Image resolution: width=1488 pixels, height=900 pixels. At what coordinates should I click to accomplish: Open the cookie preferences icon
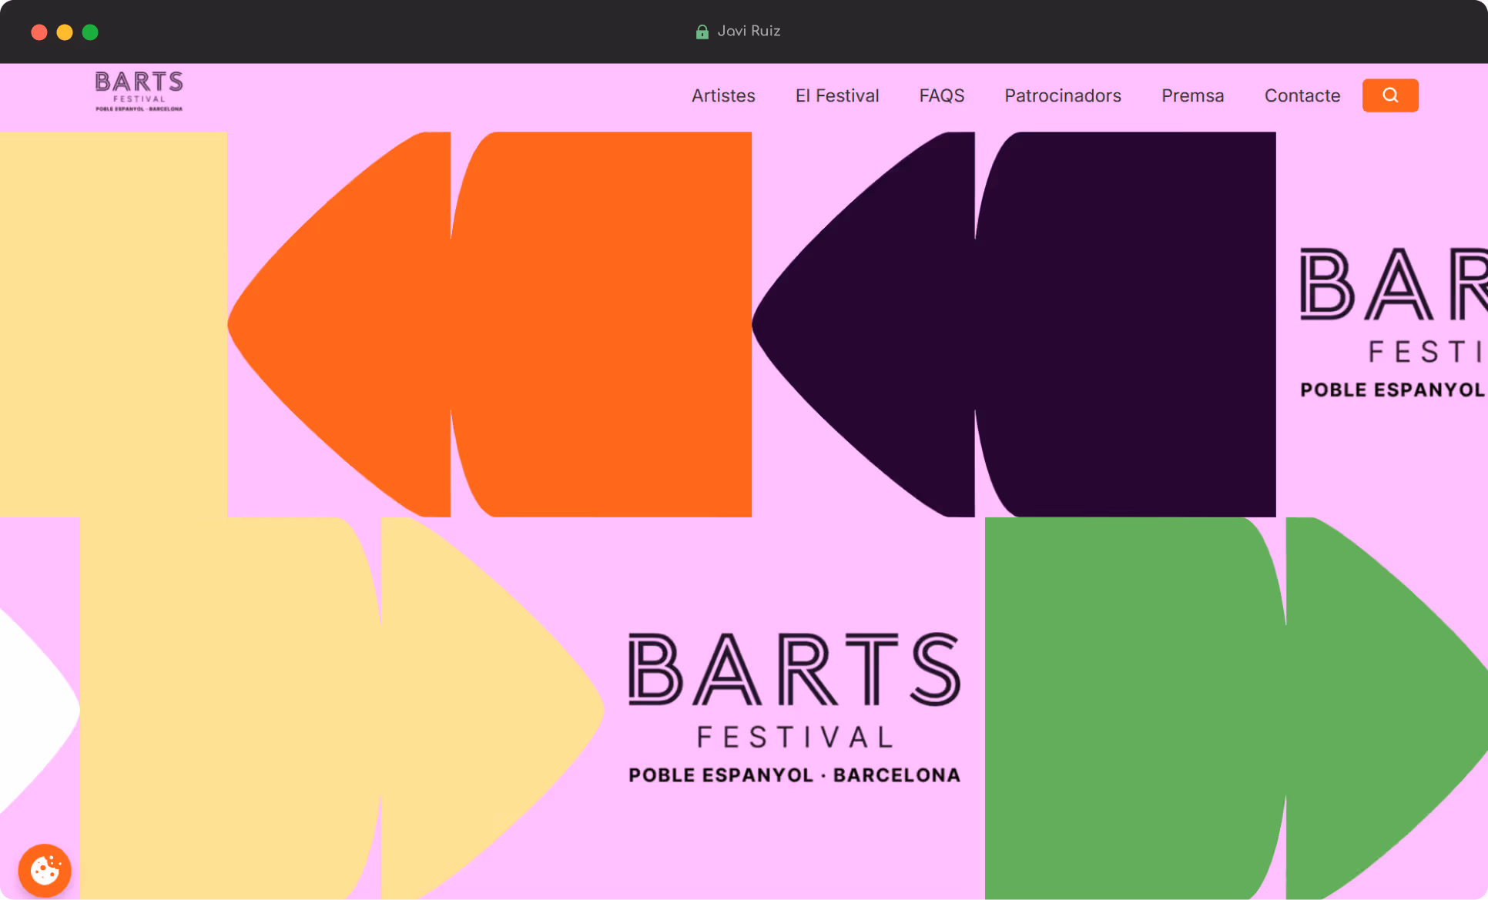(x=45, y=871)
